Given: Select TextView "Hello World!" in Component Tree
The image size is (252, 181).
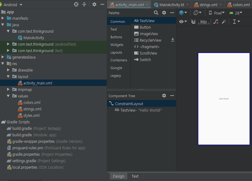Looking at the screenshot, I should (142, 110).
